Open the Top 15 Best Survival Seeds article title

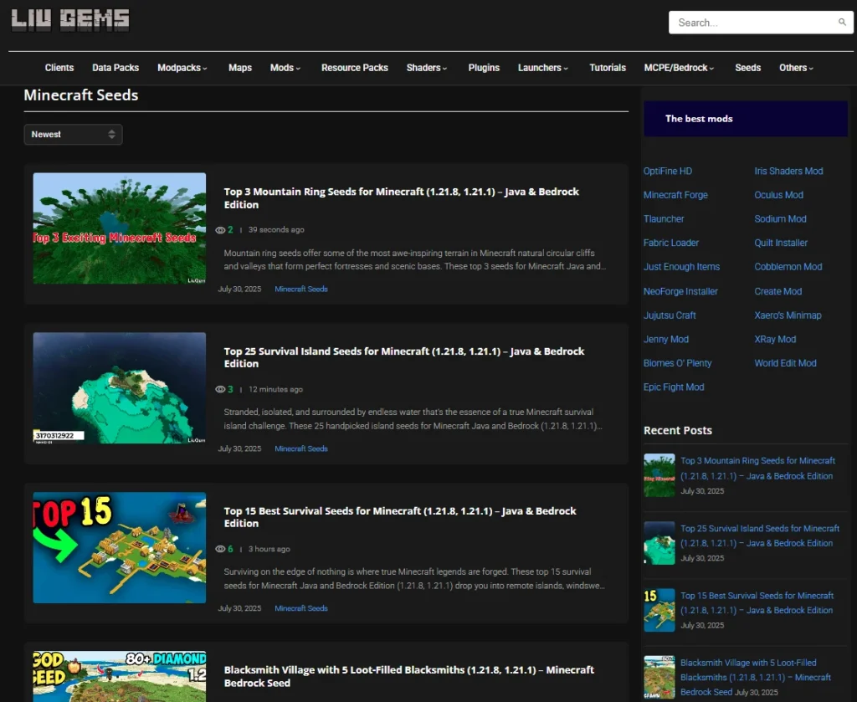pyautogui.click(x=400, y=517)
